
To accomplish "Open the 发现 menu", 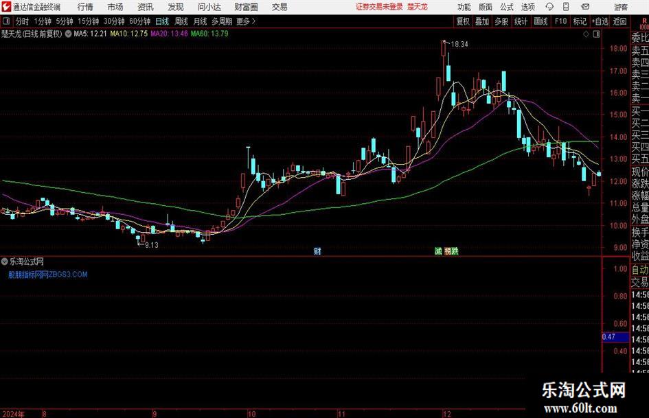I will (176, 7).
